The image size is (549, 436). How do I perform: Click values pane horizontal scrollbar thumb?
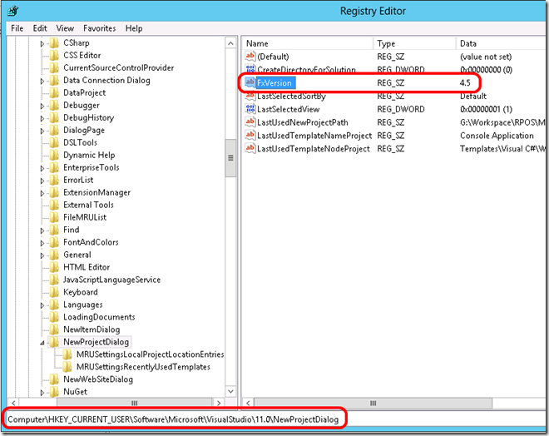pos(373,403)
